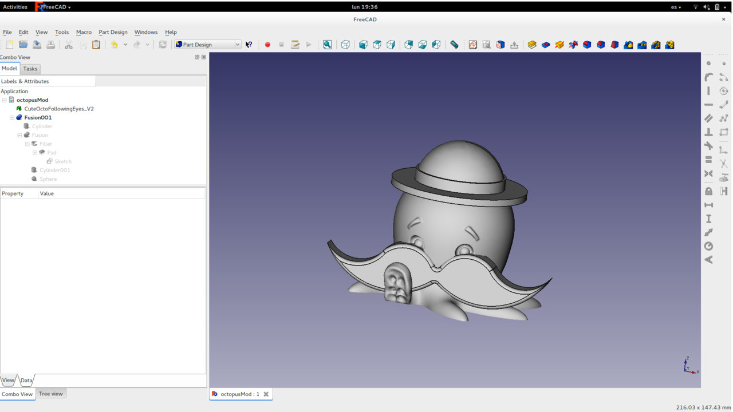Click the Measure distance ruler icon
The image size is (733, 412).
[454, 45]
